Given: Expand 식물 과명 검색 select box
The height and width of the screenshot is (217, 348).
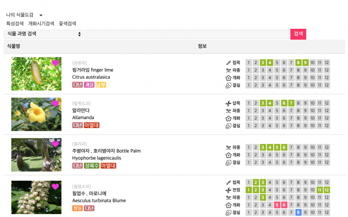Looking at the screenshot, I should (x=43, y=34).
